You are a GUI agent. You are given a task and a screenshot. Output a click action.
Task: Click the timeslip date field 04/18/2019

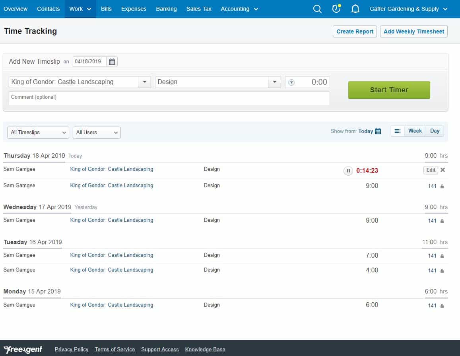[89, 62]
